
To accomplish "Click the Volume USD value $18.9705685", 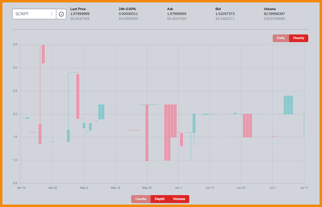I will (274, 19).
